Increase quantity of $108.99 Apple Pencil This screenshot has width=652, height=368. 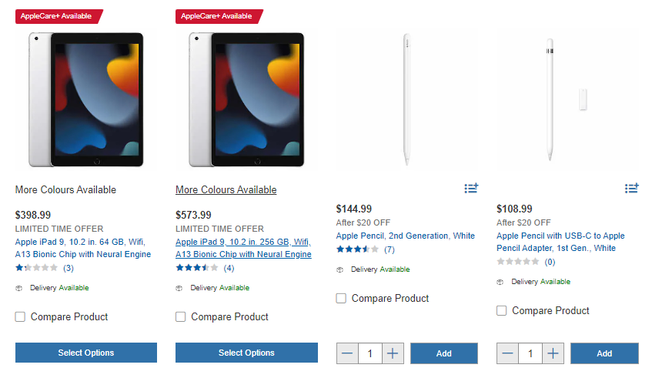(x=553, y=353)
